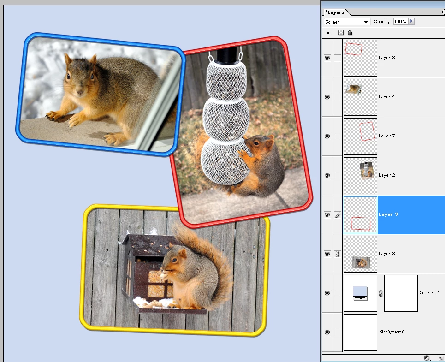Viewport: 445px width, 362px height.
Task: Click the Layer 9 name label
Action: click(388, 214)
